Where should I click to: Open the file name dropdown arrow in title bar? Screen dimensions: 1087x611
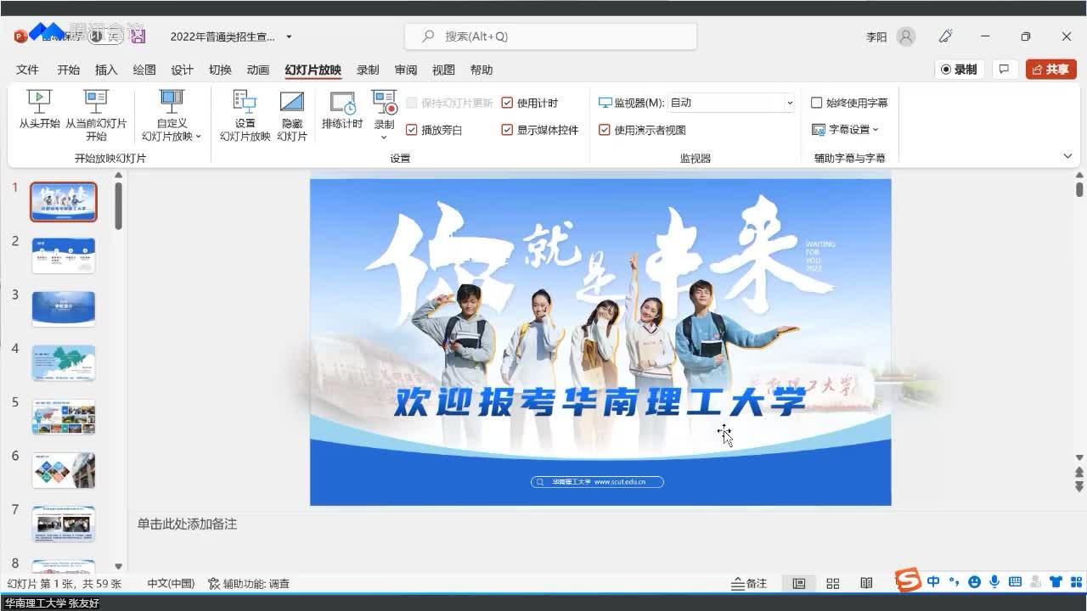pyautogui.click(x=289, y=36)
